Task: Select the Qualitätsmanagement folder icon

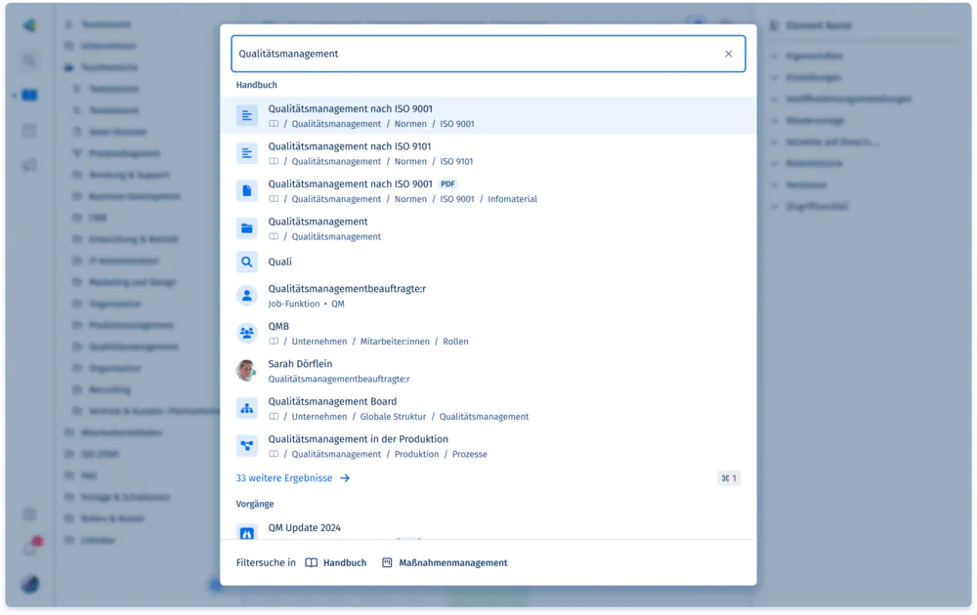Action: click(x=247, y=228)
